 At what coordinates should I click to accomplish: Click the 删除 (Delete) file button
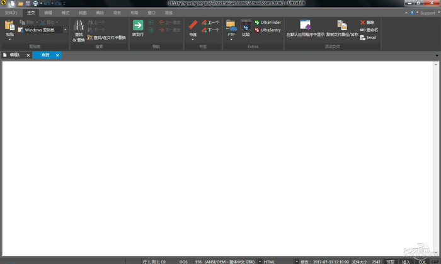(x=367, y=22)
